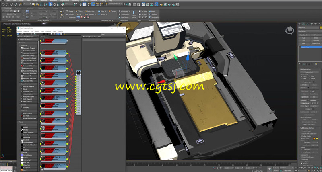Click the Mirror tool icon
This screenshot has width=322, height=172.
point(126,4)
